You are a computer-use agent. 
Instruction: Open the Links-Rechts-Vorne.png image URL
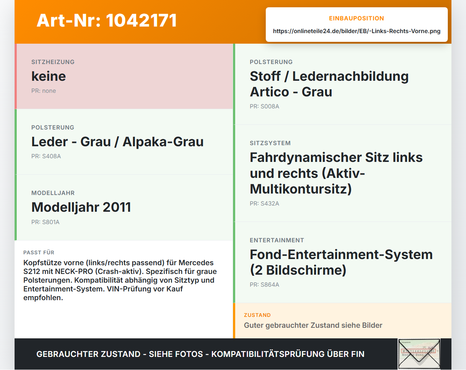[x=357, y=31]
